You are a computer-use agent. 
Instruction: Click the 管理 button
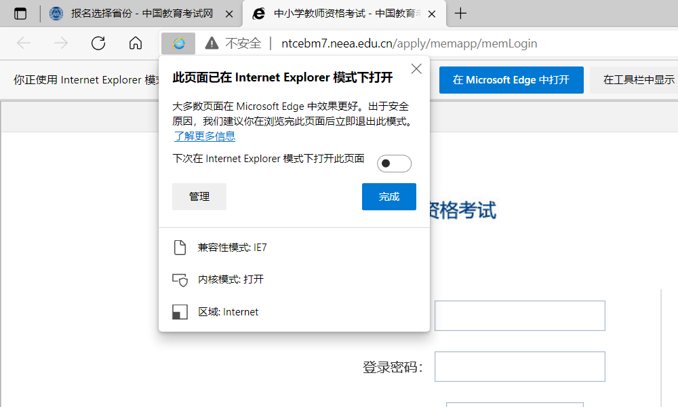point(199,197)
